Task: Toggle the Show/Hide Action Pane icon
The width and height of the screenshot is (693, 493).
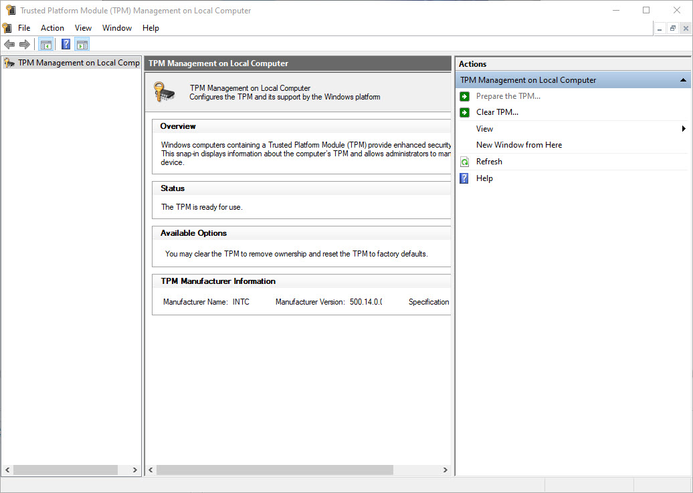Action: point(82,44)
